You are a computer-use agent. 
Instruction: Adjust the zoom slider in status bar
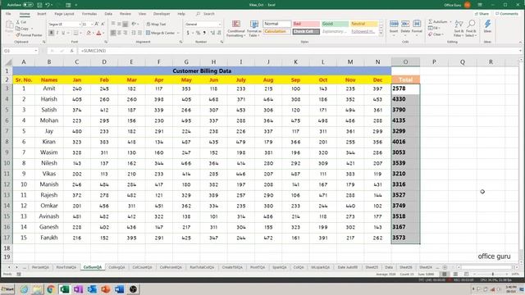[x=492, y=275]
